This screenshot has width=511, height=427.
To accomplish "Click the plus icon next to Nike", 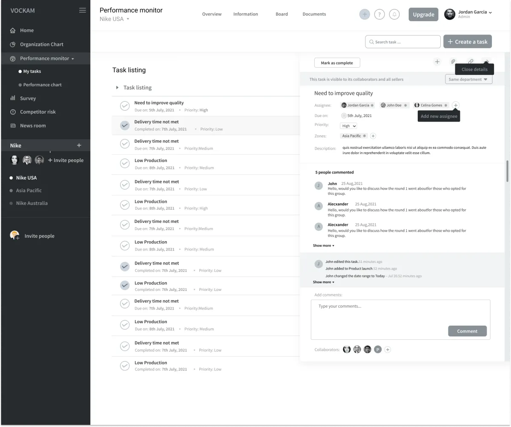I will [x=79, y=145].
